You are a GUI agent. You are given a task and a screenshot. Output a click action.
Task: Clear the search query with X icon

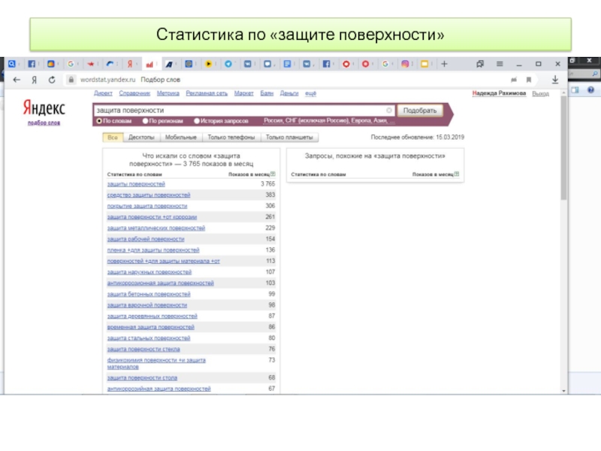pyautogui.click(x=388, y=110)
